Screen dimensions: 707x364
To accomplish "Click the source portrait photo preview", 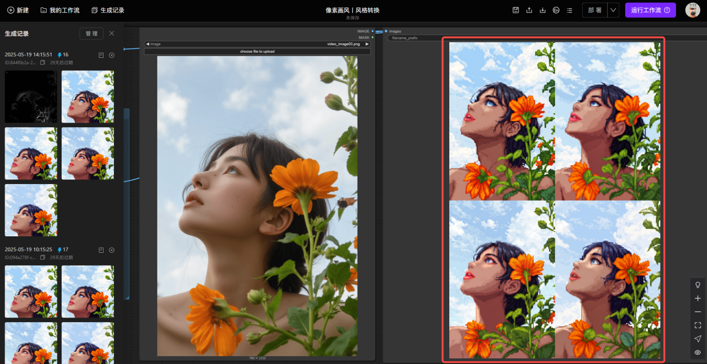I will 257,206.
